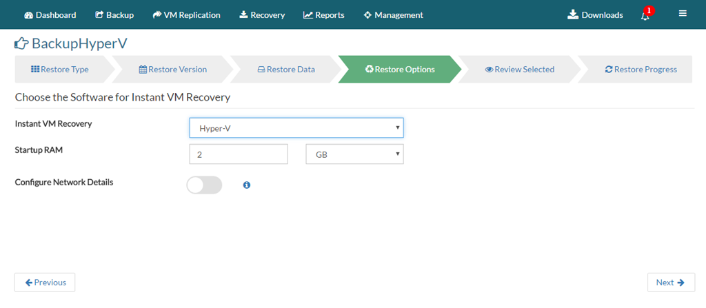Click the Previous button
The width and height of the screenshot is (706, 308).
pyautogui.click(x=45, y=283)
